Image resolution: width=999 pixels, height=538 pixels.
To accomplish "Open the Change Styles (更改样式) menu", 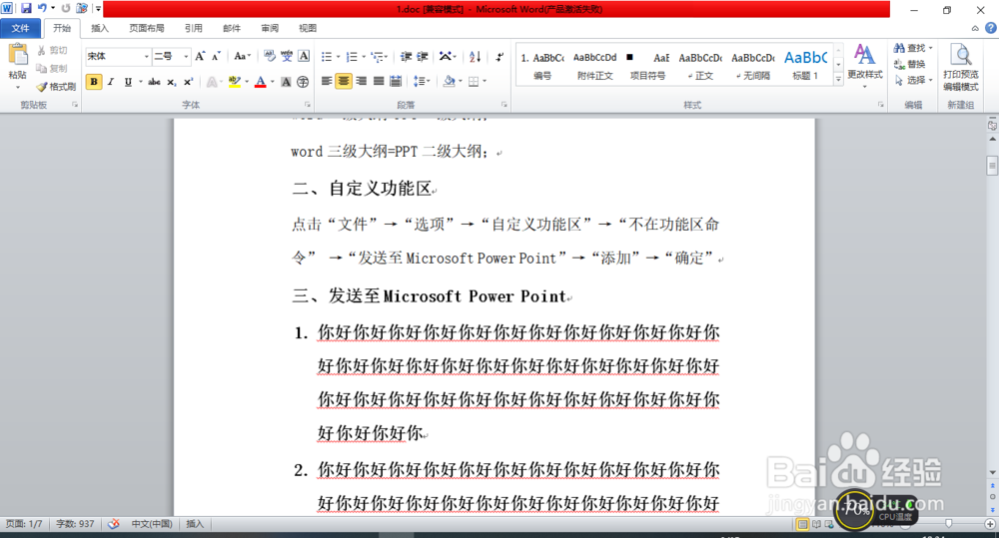I will pos(864,66).
